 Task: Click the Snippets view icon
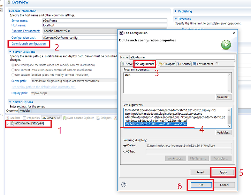pos(98,118)
